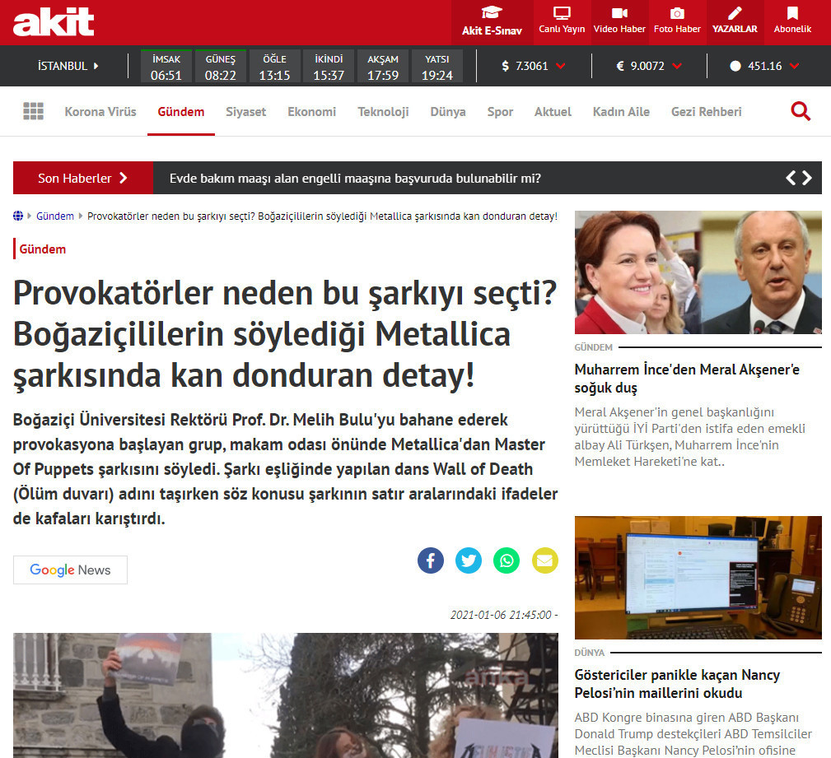The image size is (831, 758).
Task: Select Kadın Aile menu item
Action: coord(621,112)
